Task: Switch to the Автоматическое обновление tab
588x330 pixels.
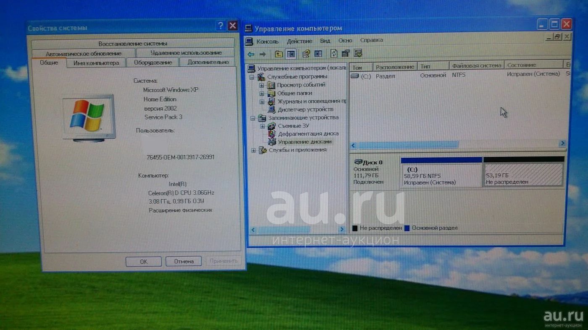Action: click(84, 53)
